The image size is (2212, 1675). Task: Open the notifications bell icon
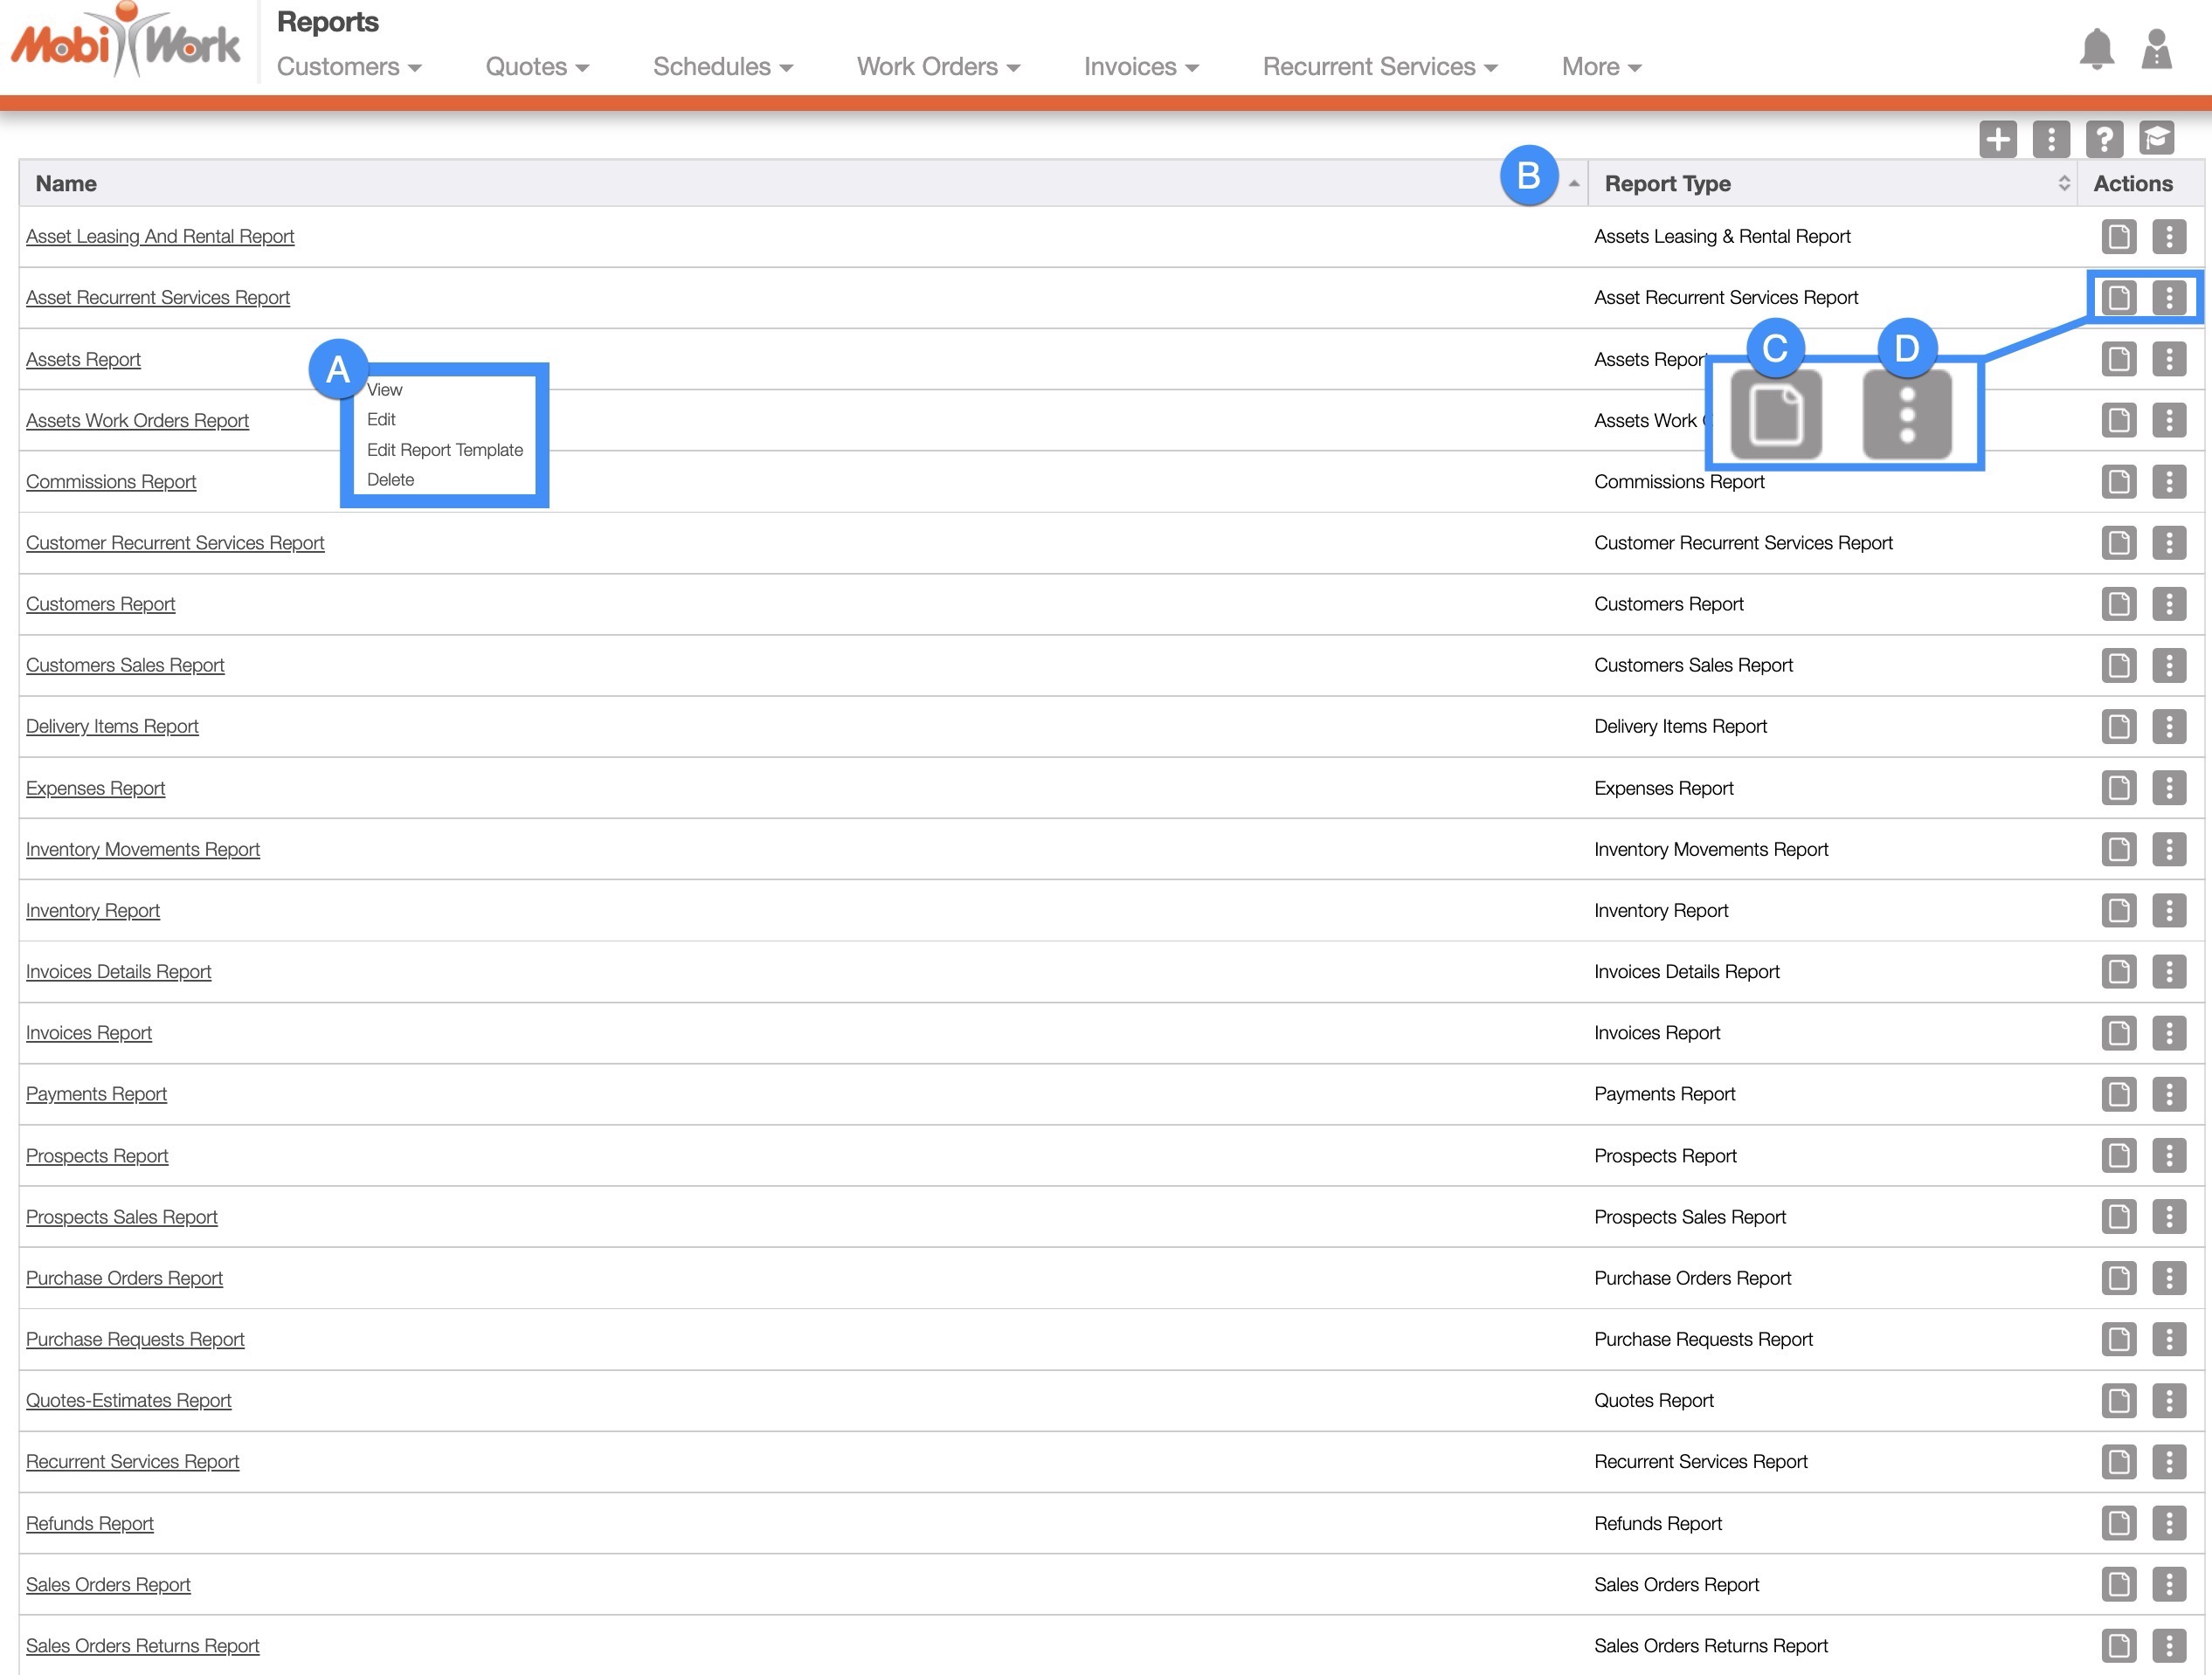2096,49
